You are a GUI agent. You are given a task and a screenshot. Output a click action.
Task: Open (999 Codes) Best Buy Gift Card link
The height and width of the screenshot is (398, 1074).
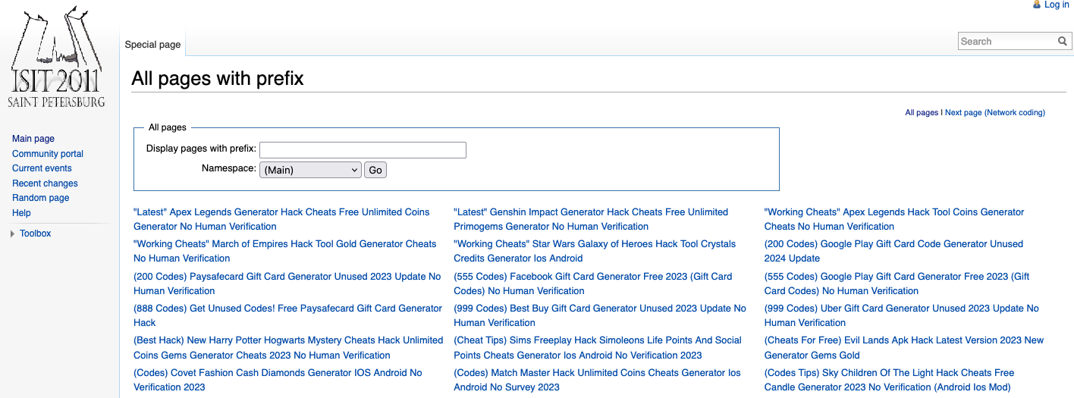coord(600,315)
